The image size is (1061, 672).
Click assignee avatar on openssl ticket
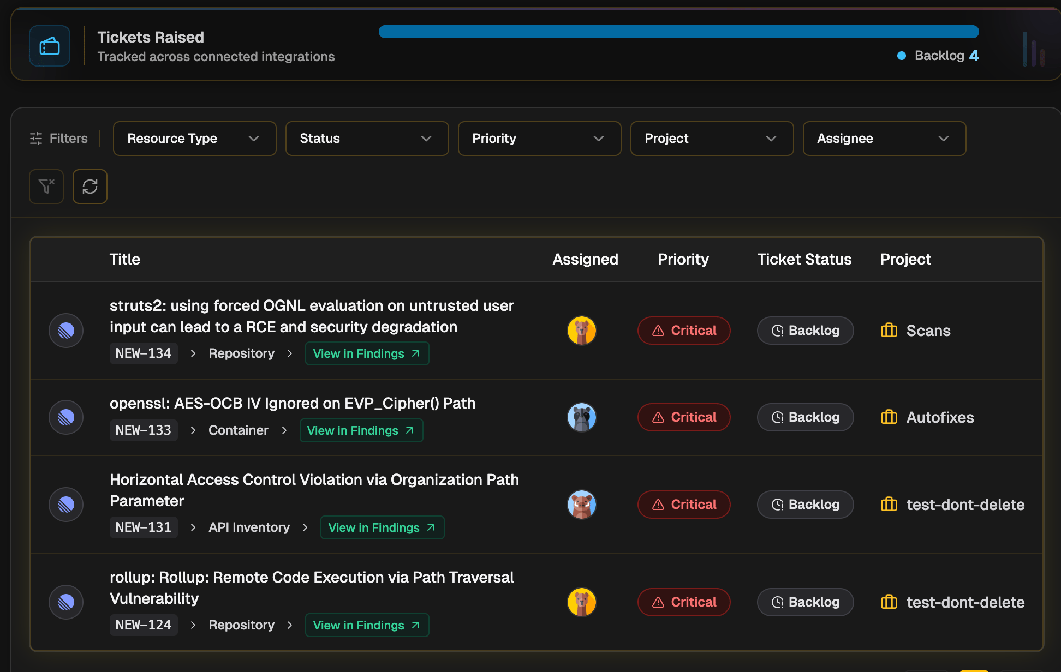coord(582,417)
